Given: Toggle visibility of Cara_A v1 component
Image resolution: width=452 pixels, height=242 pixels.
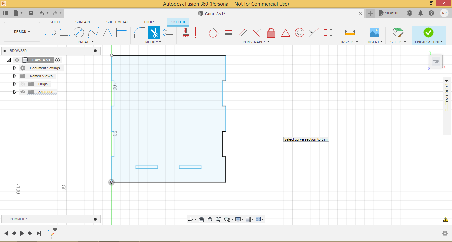Looking at the screenshot, I should [17, 60].
